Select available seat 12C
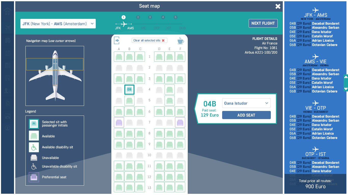 click(x=140, y=177)
